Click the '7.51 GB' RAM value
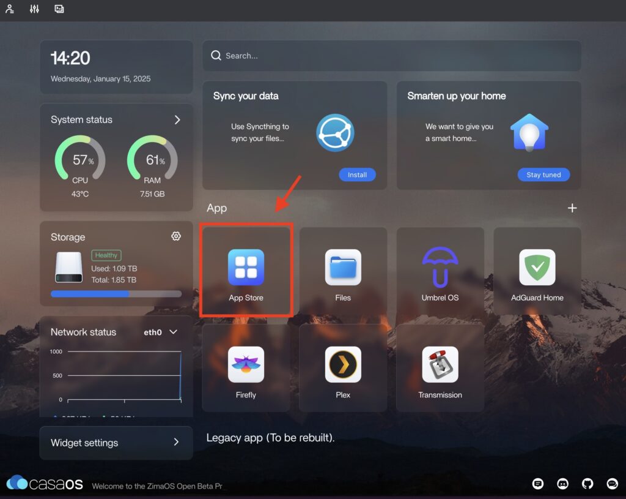The height and width of the screenshot is (499, 626). click(152, 194)
